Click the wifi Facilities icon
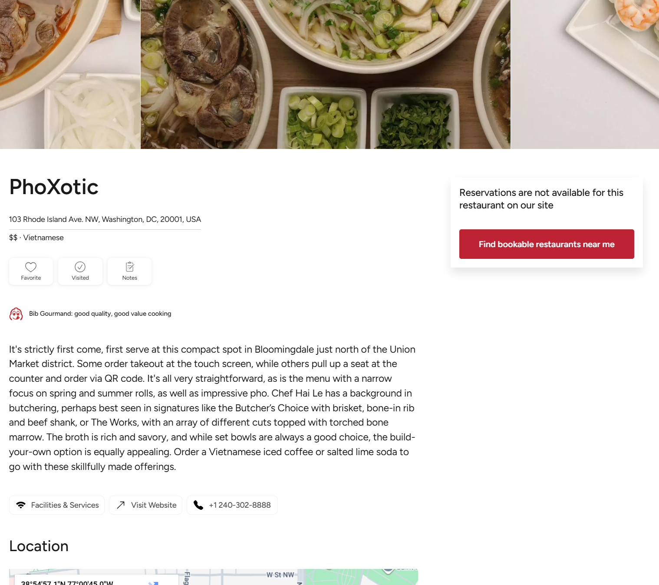The height and width of the screenshot is (585, 659). (x=21, y=505)
